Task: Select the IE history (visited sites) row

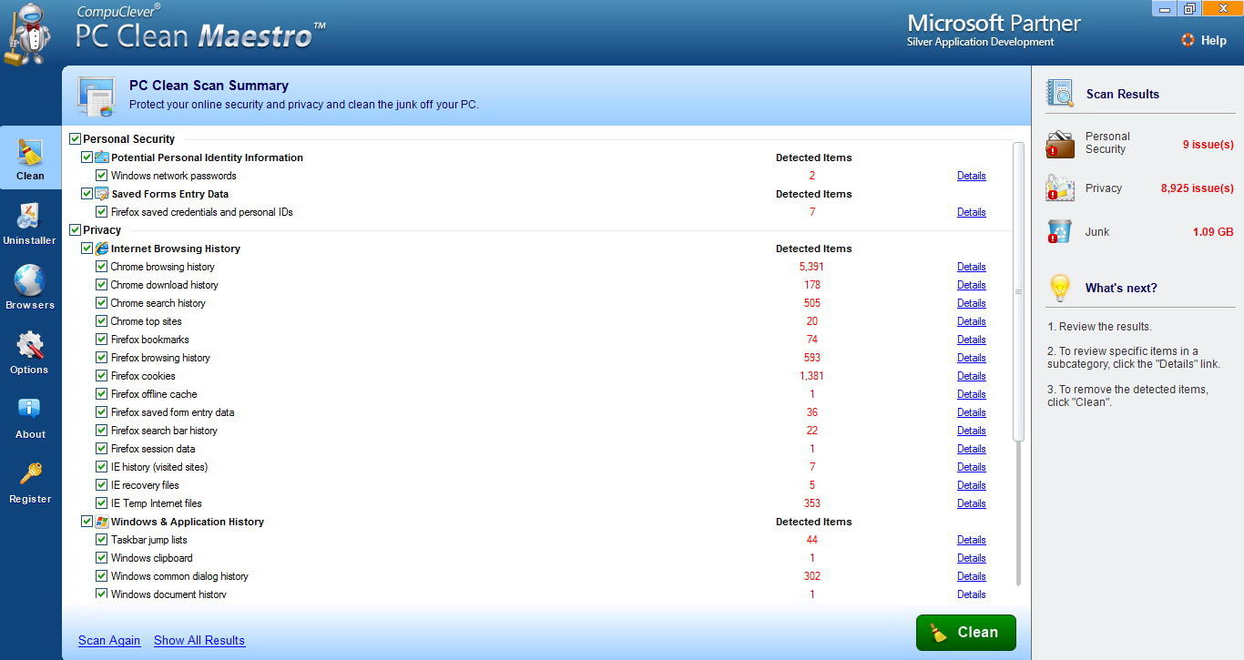Action: [541, 467]
